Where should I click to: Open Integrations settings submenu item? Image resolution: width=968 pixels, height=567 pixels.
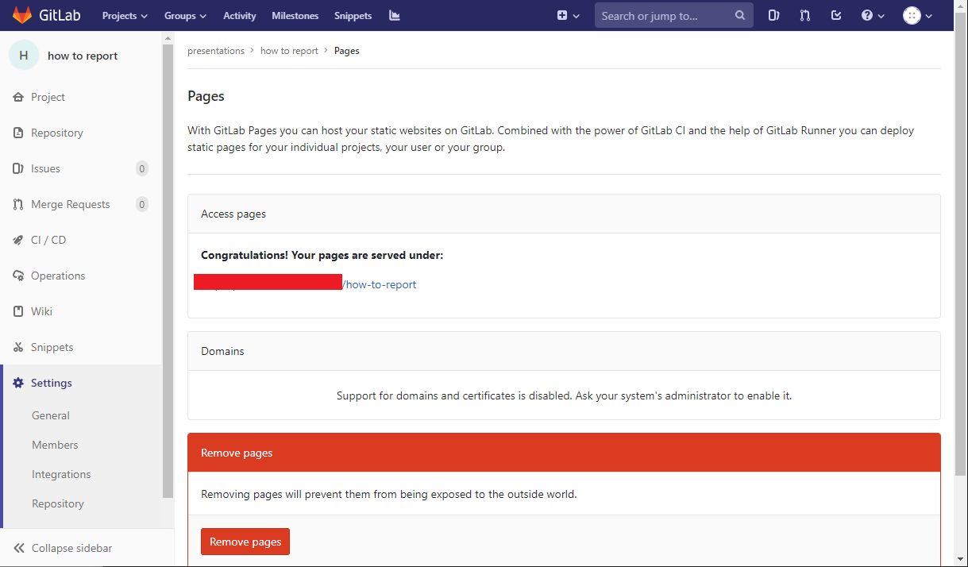click(x=61, y=474)
